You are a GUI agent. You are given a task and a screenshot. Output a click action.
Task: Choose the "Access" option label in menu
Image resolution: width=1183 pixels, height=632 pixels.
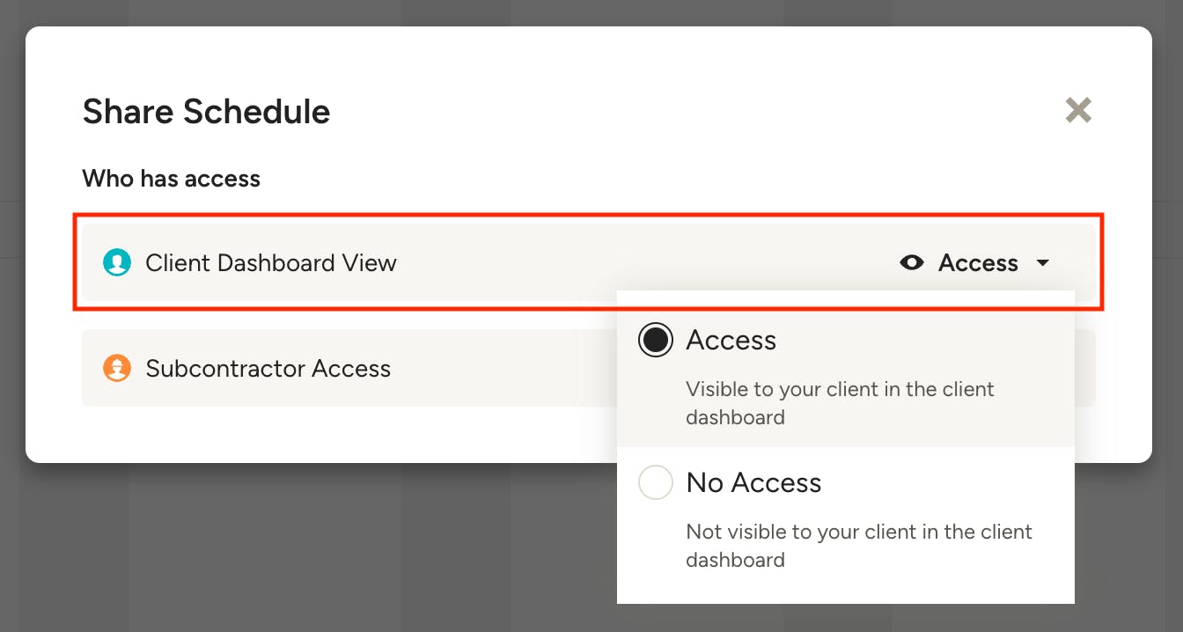pos(731,341)
